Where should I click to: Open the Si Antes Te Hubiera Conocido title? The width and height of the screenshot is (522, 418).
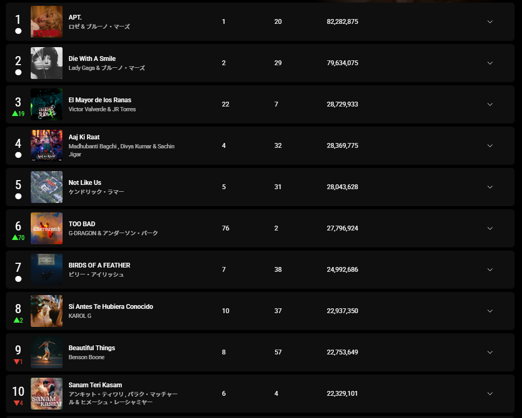[111, 307]
